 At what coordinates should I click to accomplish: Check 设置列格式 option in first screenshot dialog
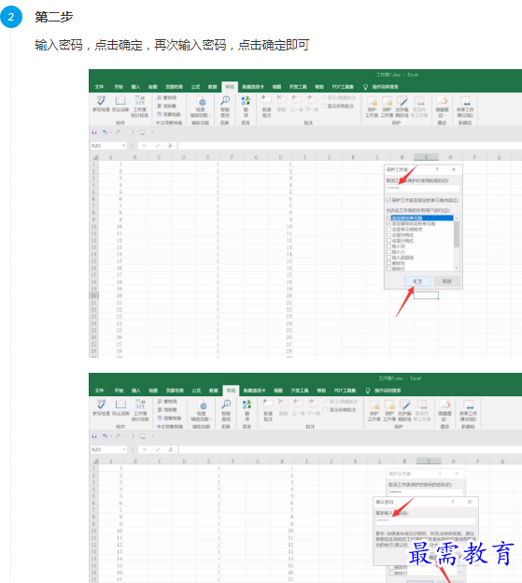[x=389, y=235]
